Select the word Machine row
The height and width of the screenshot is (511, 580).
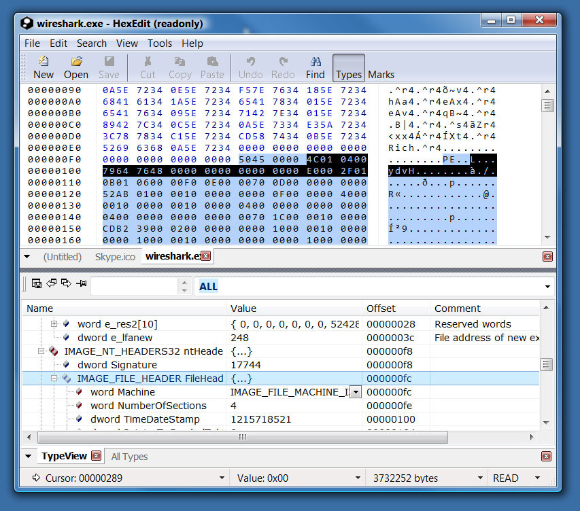point(281,392)
